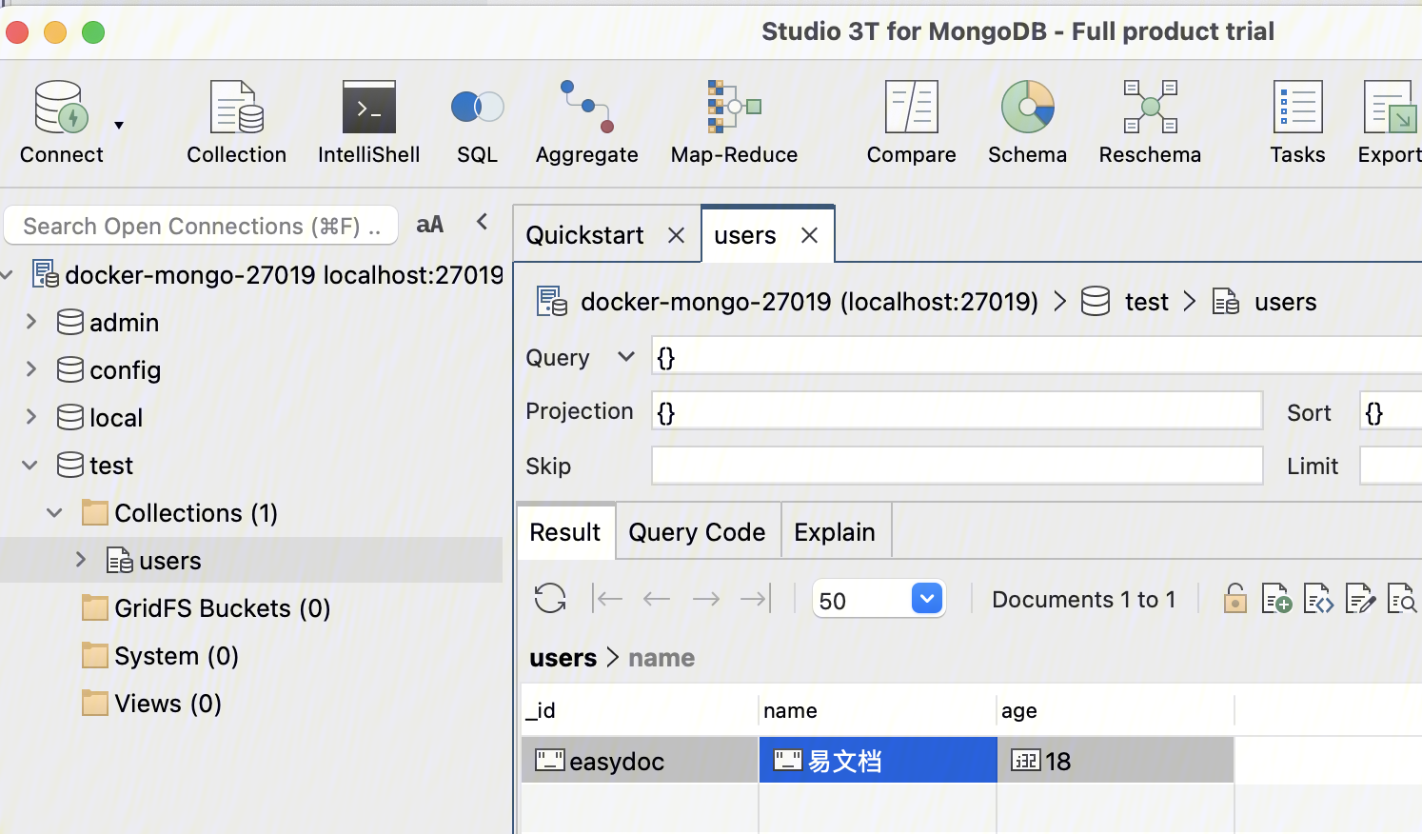Click the Query field
The height and width of the screenshot is (834, 1422).
click(x=1036, y=357)
